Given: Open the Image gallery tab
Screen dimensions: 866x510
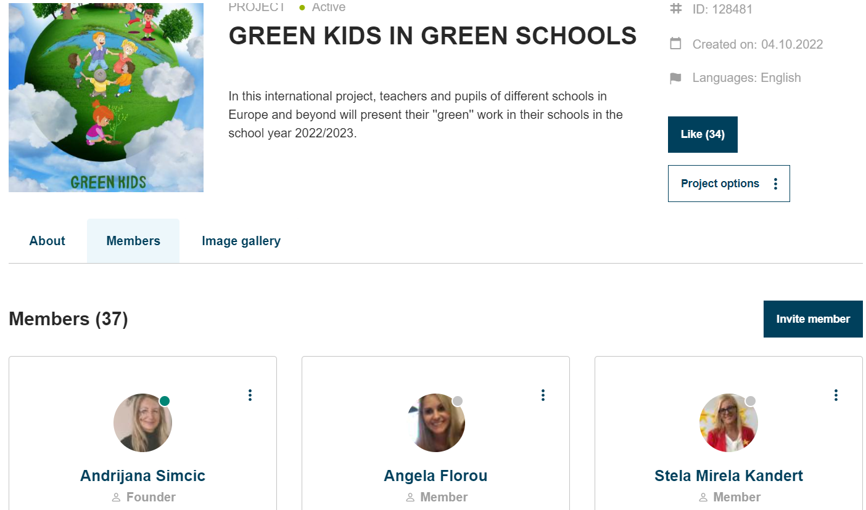Looking at the screenshot, I should (241, 241).
